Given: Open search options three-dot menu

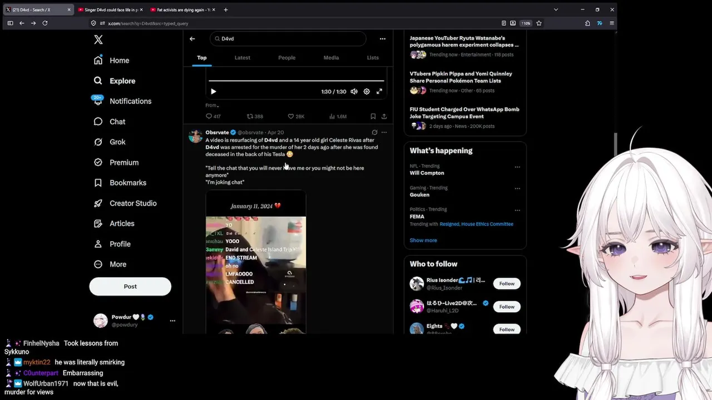Looking at the screenshot, I should coord(383,39).
